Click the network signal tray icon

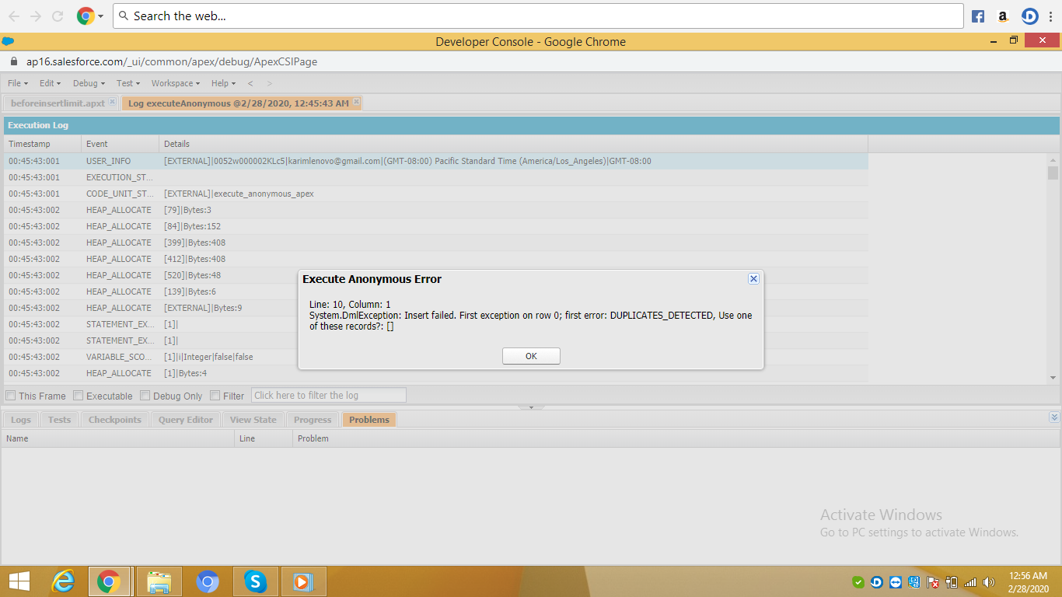point(970,582)
